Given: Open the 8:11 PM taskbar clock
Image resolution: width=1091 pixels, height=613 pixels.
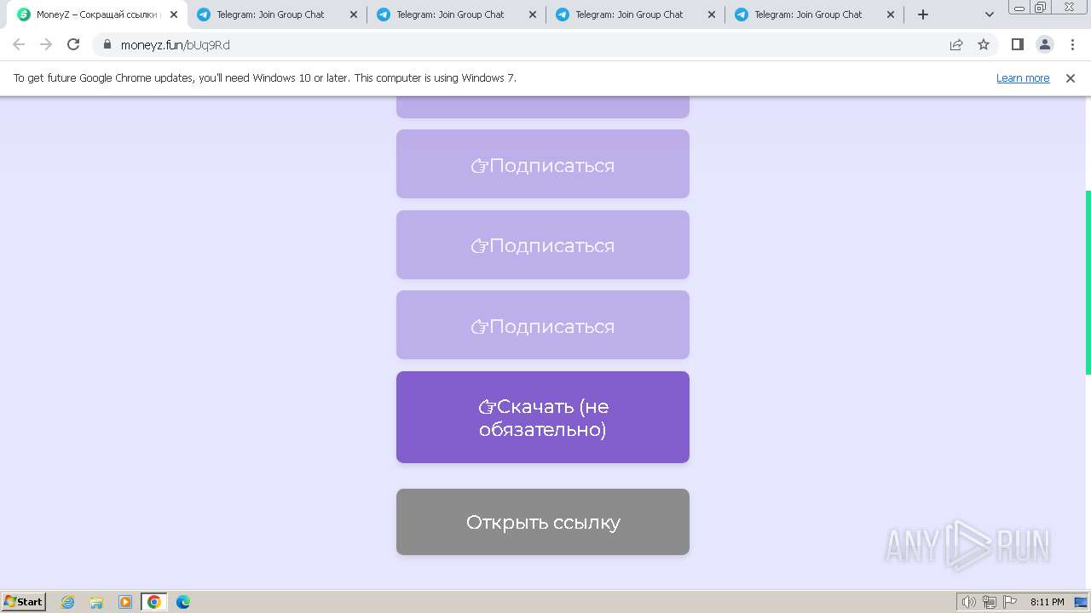Looking at the screenshot, I should coord(1047,602).
